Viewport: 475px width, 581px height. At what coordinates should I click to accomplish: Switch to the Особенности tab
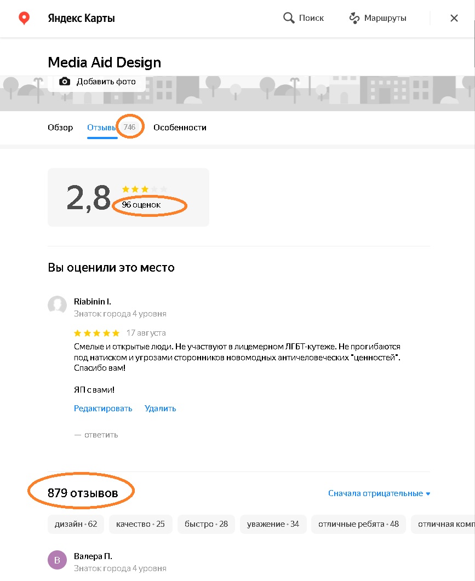click(180, 128)
